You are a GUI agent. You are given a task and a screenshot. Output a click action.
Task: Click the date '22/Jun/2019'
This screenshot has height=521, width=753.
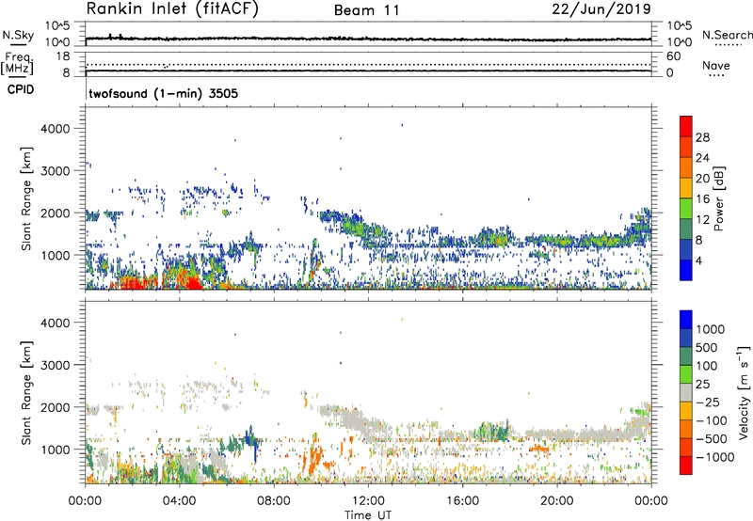[601, 9]
